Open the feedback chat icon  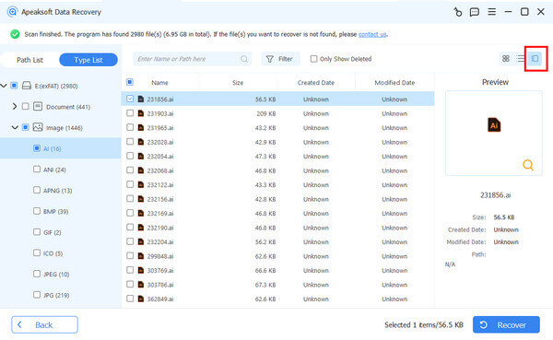pyautogui.click(x=475, y=12)
